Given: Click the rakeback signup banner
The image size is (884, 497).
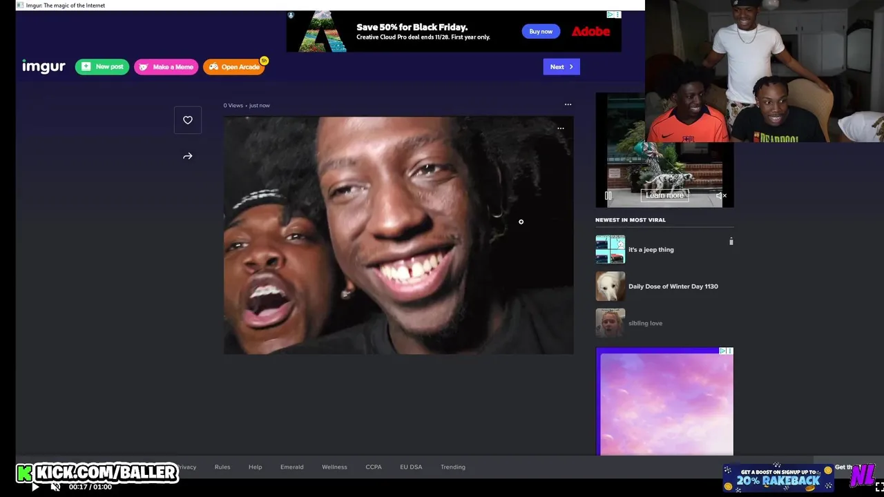Looking at the screenshot, I should (x=778, y=478).
